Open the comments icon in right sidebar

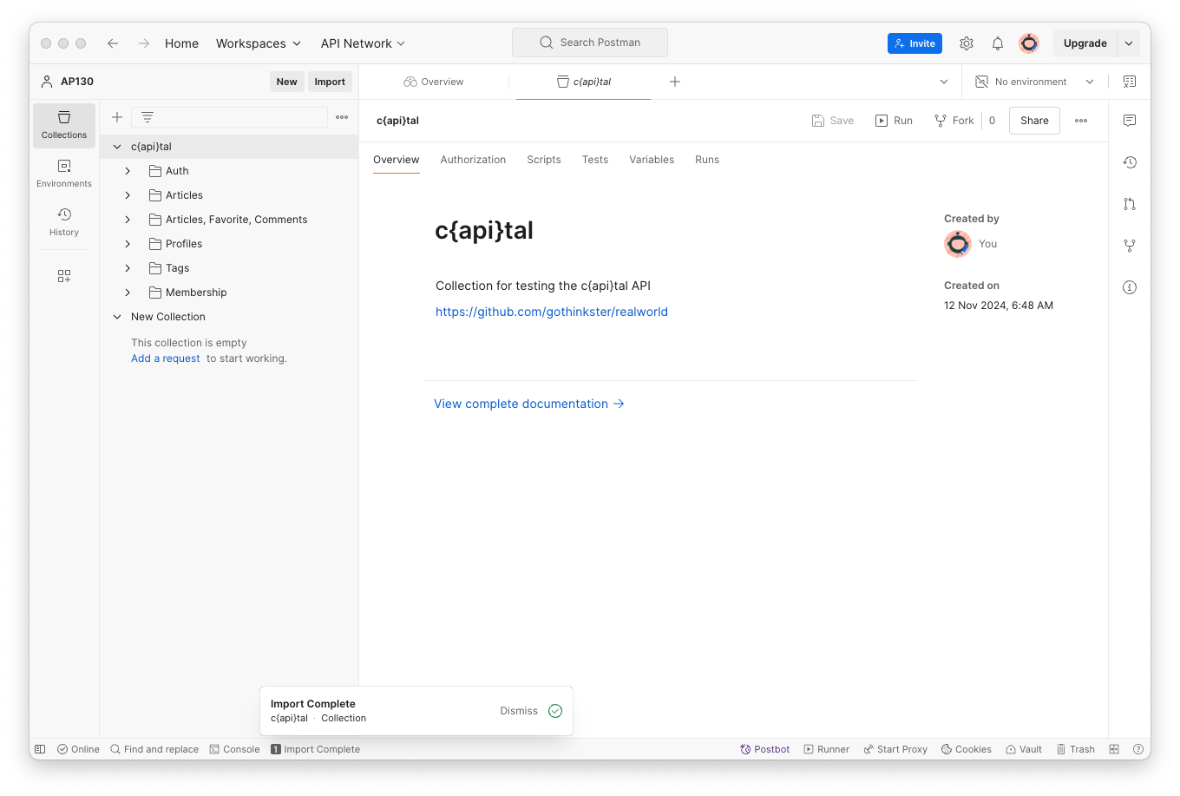point(1130,121)
